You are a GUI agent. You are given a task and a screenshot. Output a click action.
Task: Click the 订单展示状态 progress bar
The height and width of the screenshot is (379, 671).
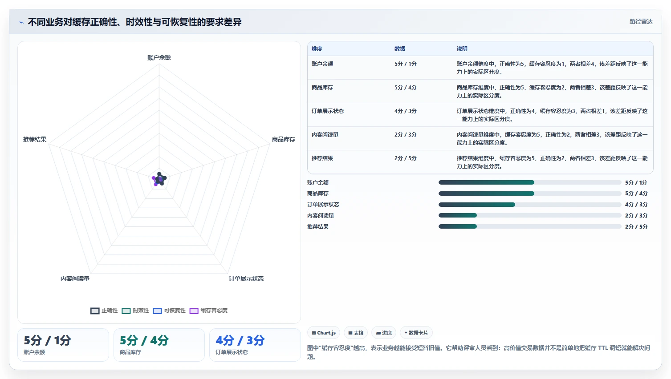(x=530, y=205)
